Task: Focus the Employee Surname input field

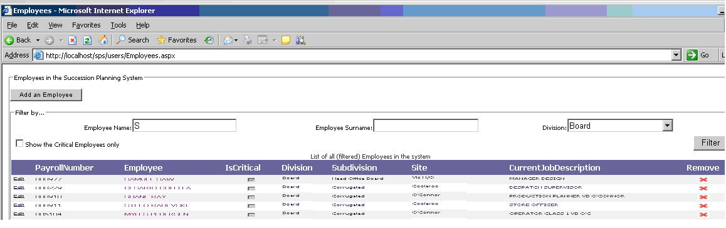Action: point(426,126)
